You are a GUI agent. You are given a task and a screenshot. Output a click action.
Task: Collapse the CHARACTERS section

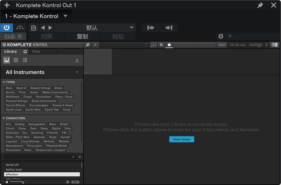(x=4, y=118)
